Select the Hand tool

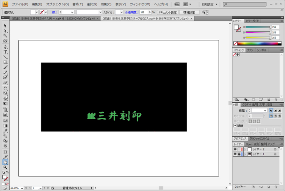click(5, 162)
